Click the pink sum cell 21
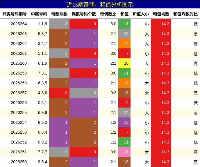 pos(124,152)
